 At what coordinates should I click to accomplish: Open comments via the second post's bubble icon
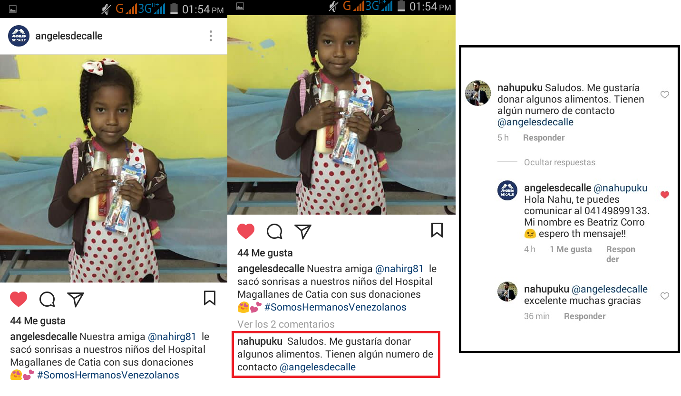pyautogui.click(x=274, y=231)
